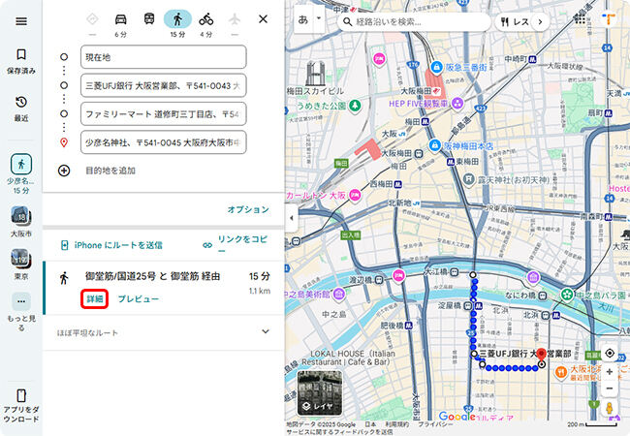Viewport: 630px width, 436px height.
Task: Edit the ファミリーマート 道修町三丁目店 waypoint field
Action: point(164,114)
